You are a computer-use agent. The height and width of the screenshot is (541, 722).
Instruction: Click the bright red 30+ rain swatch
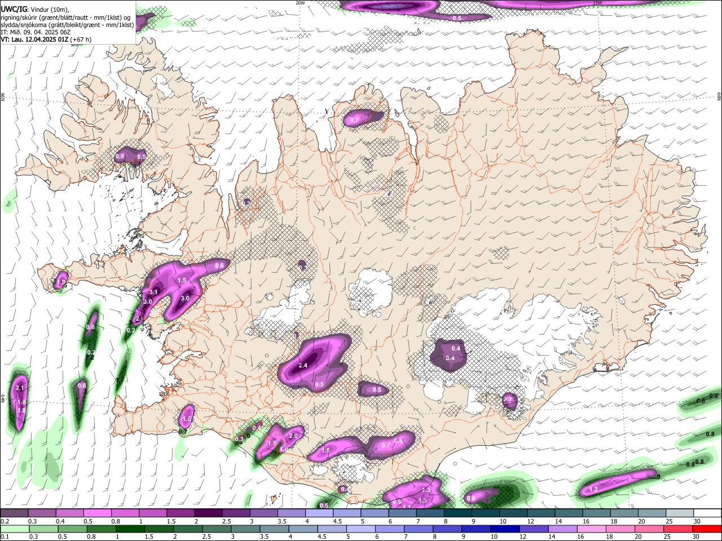pos(707,529)
